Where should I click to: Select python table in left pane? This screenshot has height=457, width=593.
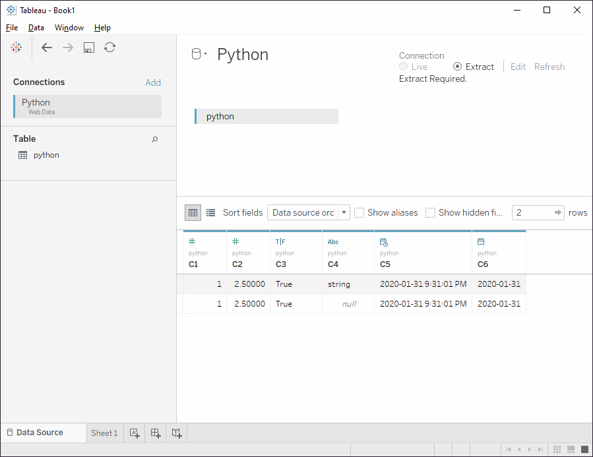(46, 155)
